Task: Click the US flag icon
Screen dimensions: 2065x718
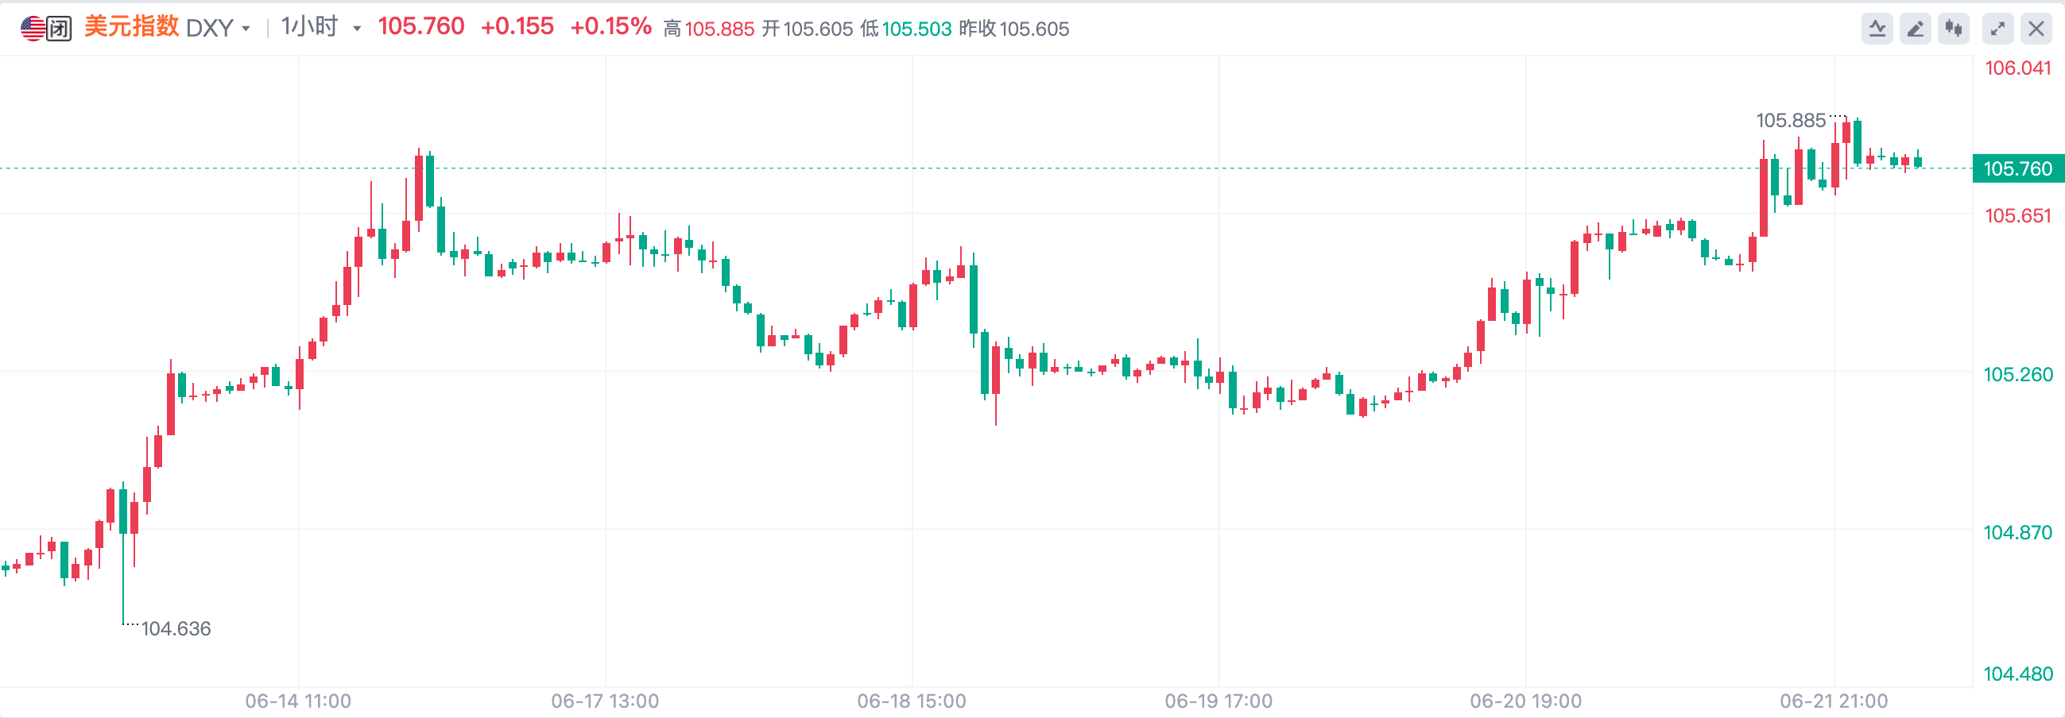Action: tap(33, 28)
